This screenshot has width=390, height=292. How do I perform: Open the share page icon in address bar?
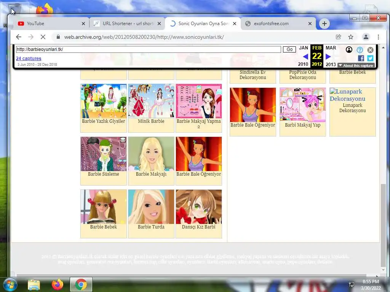pos(338,37)
